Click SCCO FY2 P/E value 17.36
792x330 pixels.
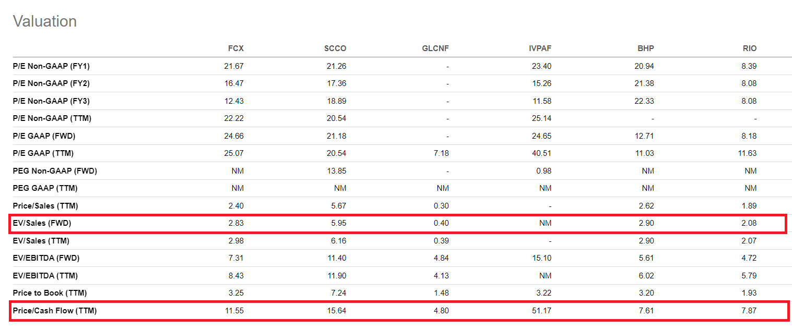337,83
